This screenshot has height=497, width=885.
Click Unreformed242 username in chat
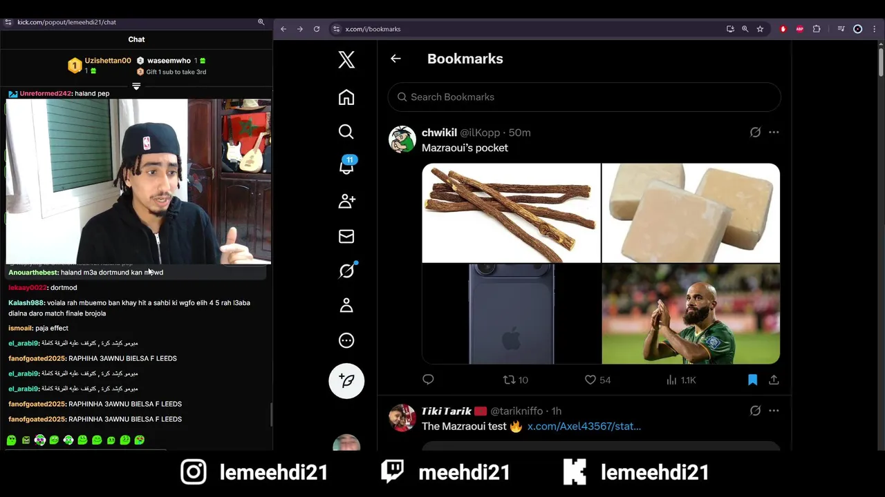click(x=46, y=93)
